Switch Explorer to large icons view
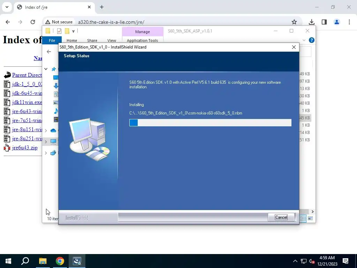 click(310, 218)
